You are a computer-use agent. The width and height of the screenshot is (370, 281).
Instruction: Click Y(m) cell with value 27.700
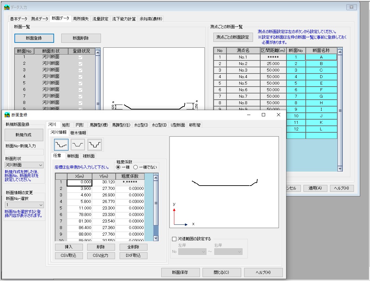(104, 189)
